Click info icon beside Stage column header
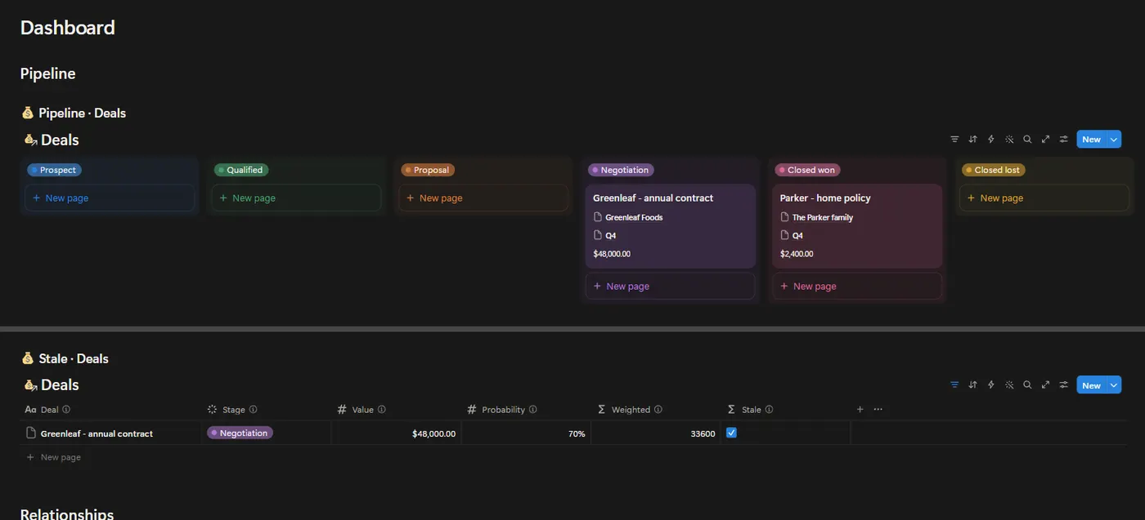Image resolution: width=1145 pixels, height=520 pixels. point(253,410)
